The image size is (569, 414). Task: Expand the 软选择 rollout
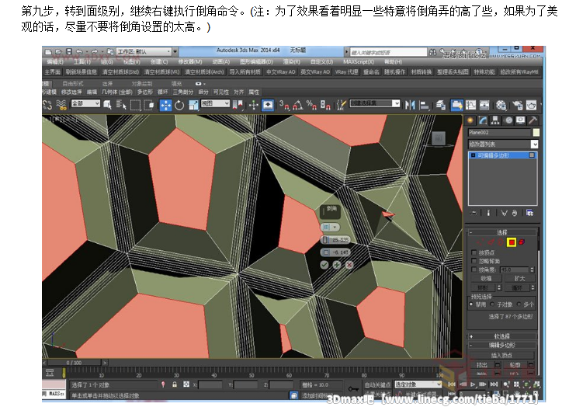[x=502, y=336]
